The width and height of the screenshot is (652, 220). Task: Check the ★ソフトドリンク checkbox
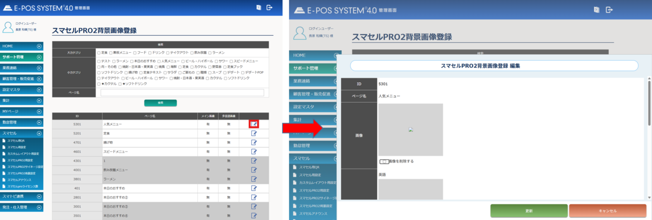120,84
